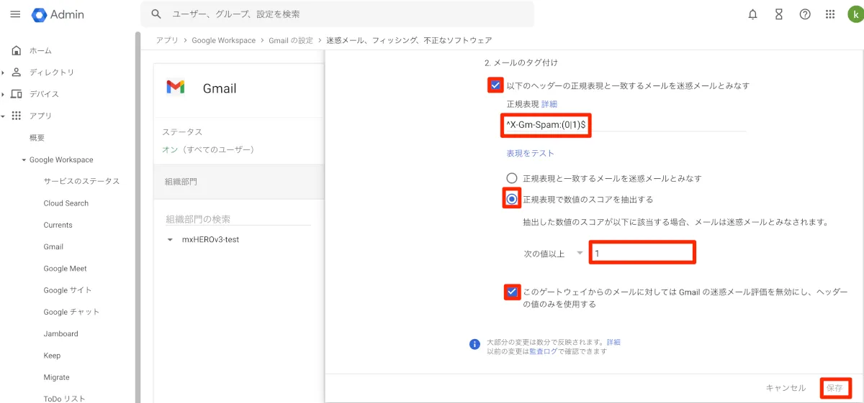The image size is (864, 403).
Task: Open the 詳細 link beside 正規表現
Action: [x=549, y=105]
